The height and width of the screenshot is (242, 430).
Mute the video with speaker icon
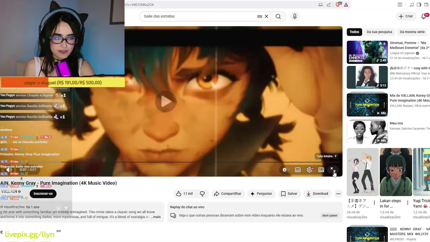tap(9, 170)
